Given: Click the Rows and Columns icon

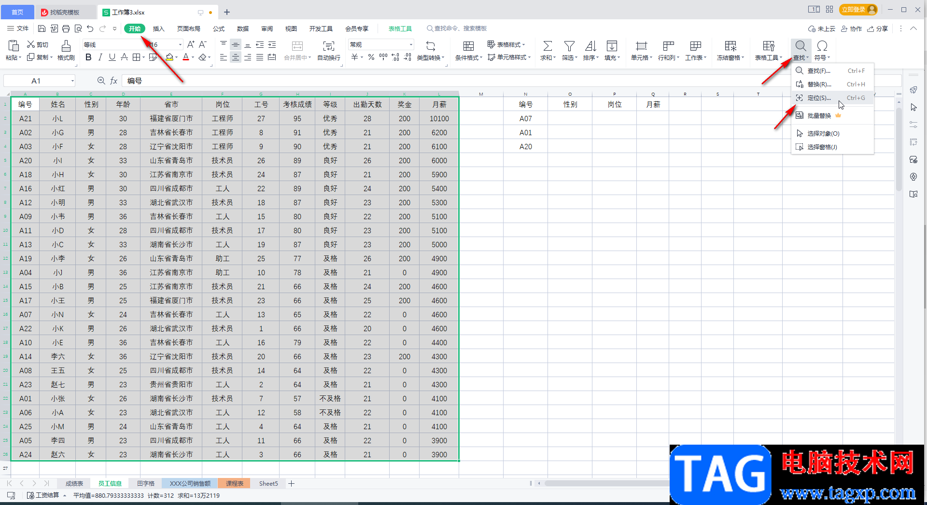Looking at the screenshot, I should coord(668,46).
